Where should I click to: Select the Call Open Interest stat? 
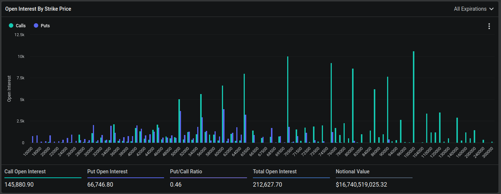click(x=25, y=172)
